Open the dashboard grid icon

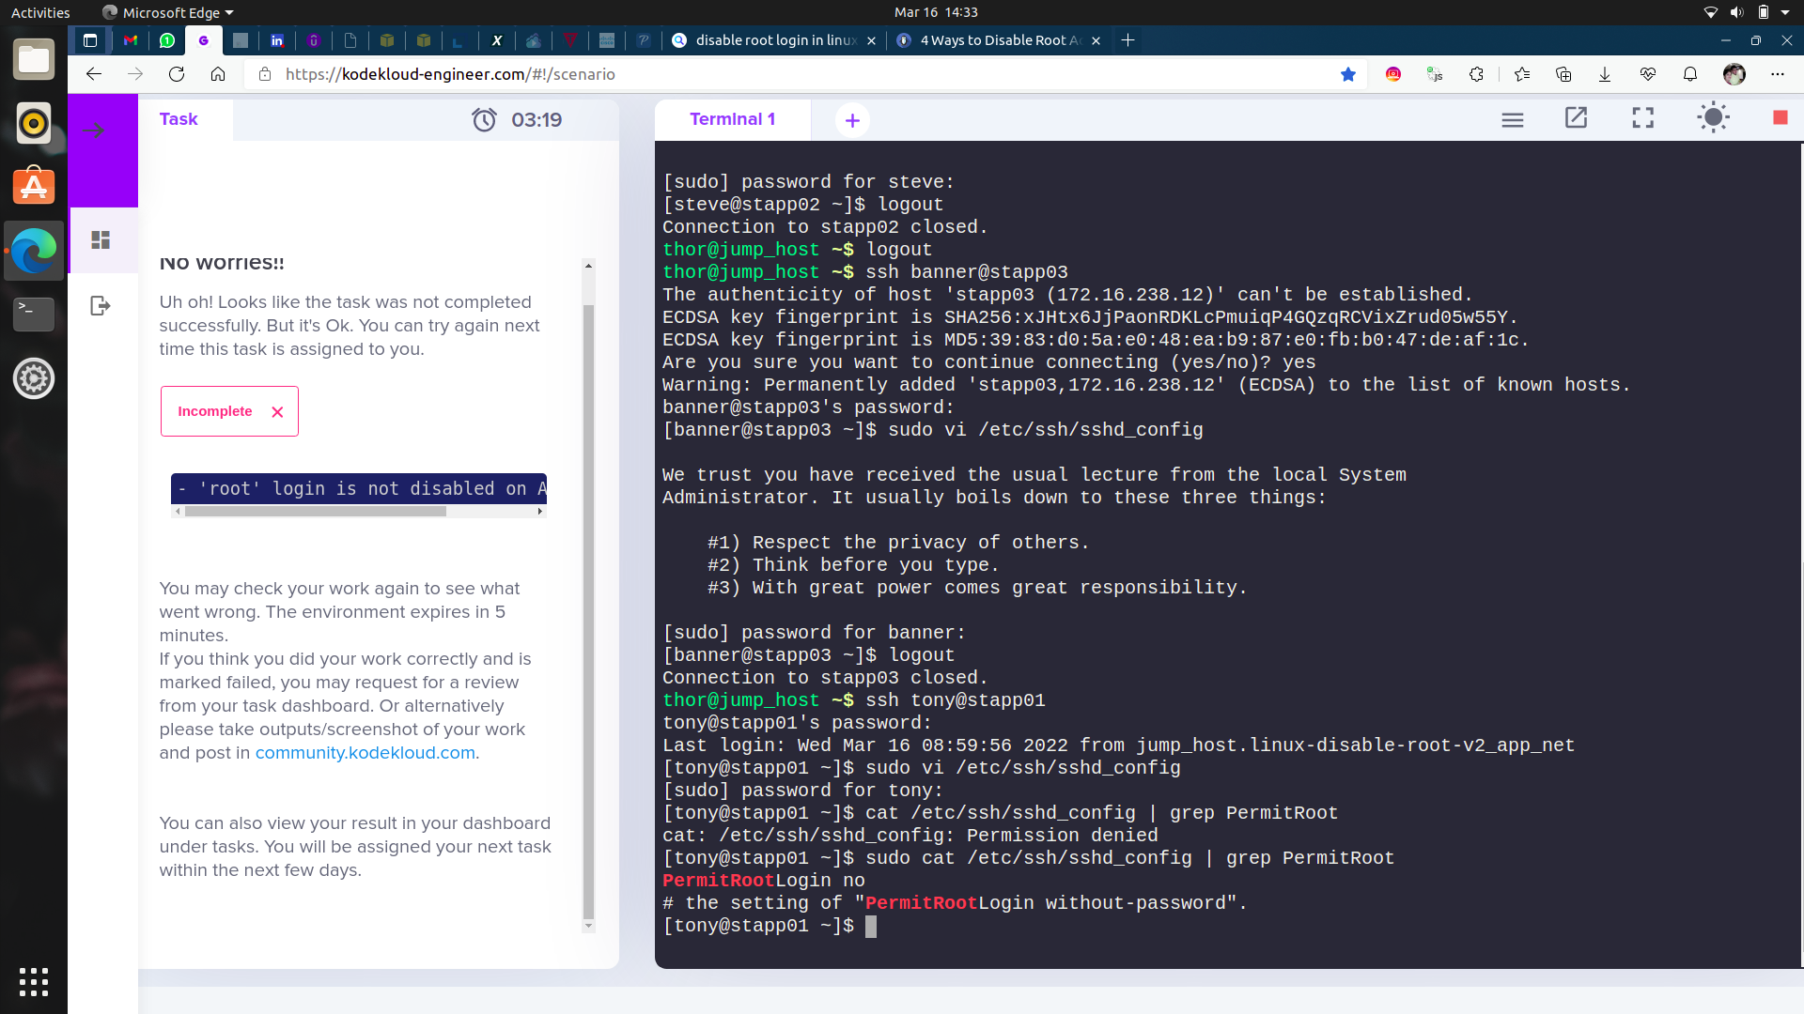(x=101, y=240)
